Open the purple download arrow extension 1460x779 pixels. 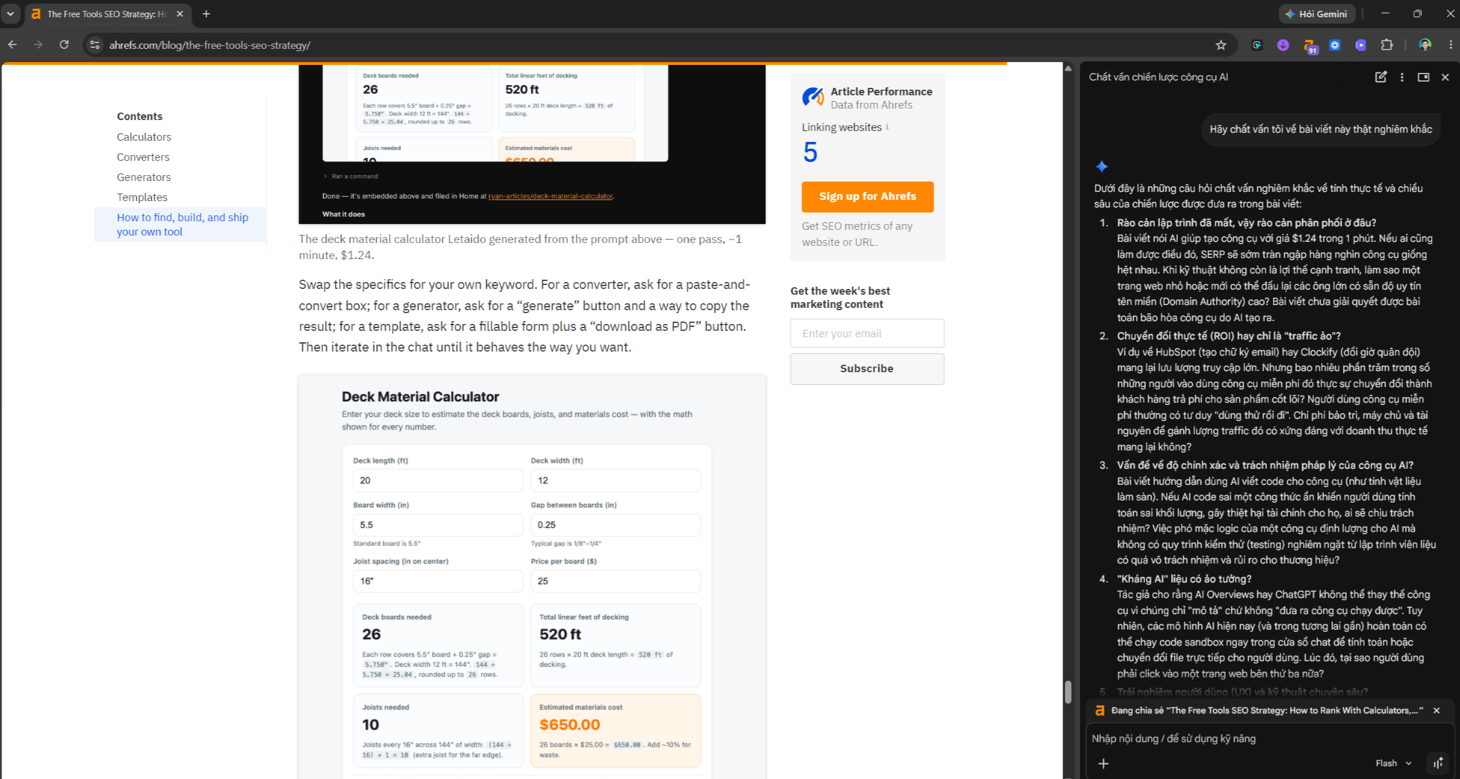(x=1283, y=45)
